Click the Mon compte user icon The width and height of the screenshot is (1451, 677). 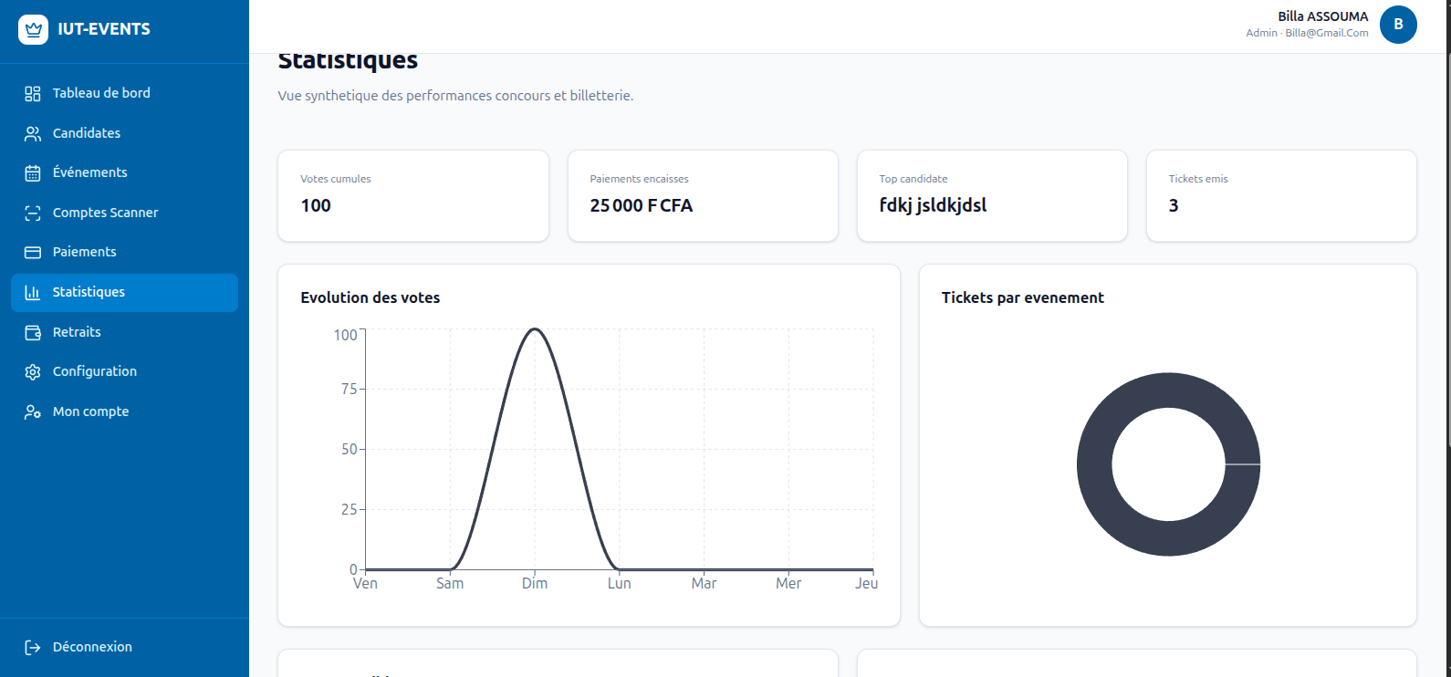pos(33,411)
